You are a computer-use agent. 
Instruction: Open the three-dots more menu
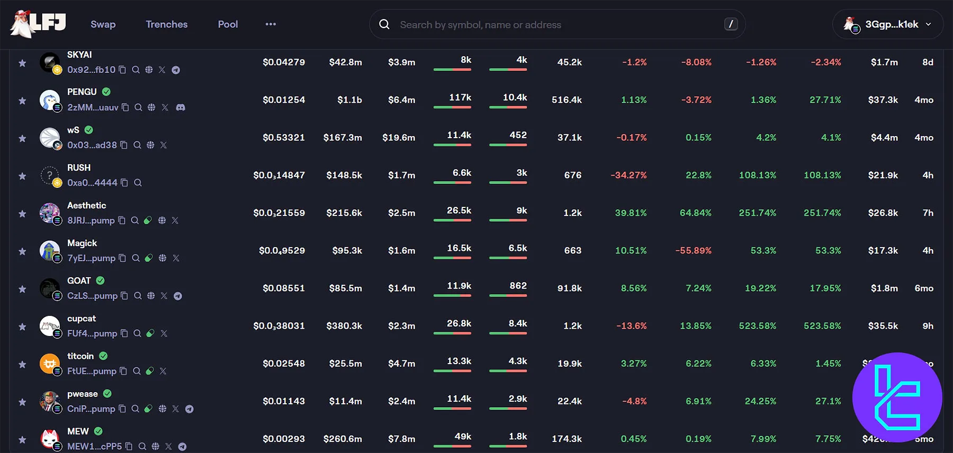click(x=271, y=24)
